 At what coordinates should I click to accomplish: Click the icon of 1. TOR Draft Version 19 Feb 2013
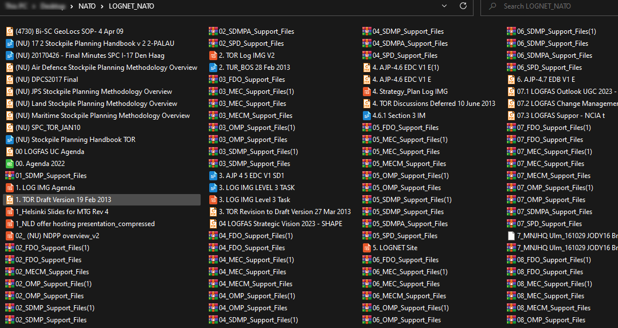point(10,200)
